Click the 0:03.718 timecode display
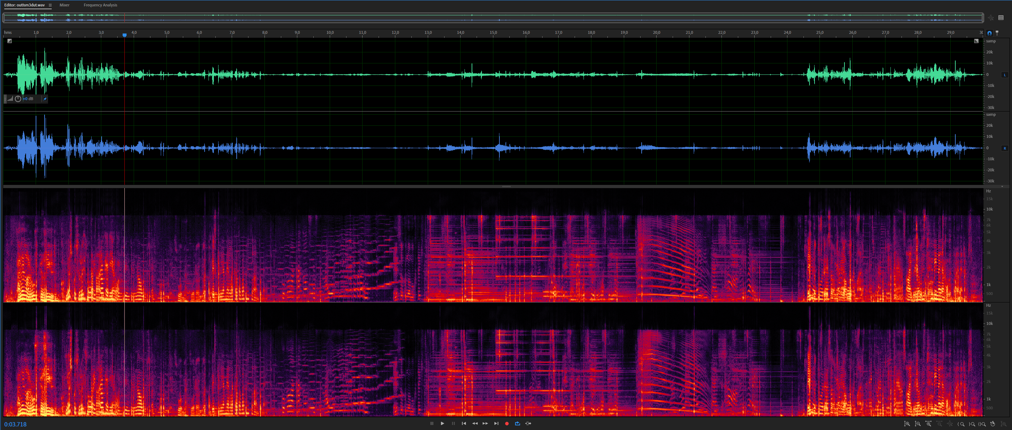The width and height of the screenshot is (1012, 430). pos(15,424)
